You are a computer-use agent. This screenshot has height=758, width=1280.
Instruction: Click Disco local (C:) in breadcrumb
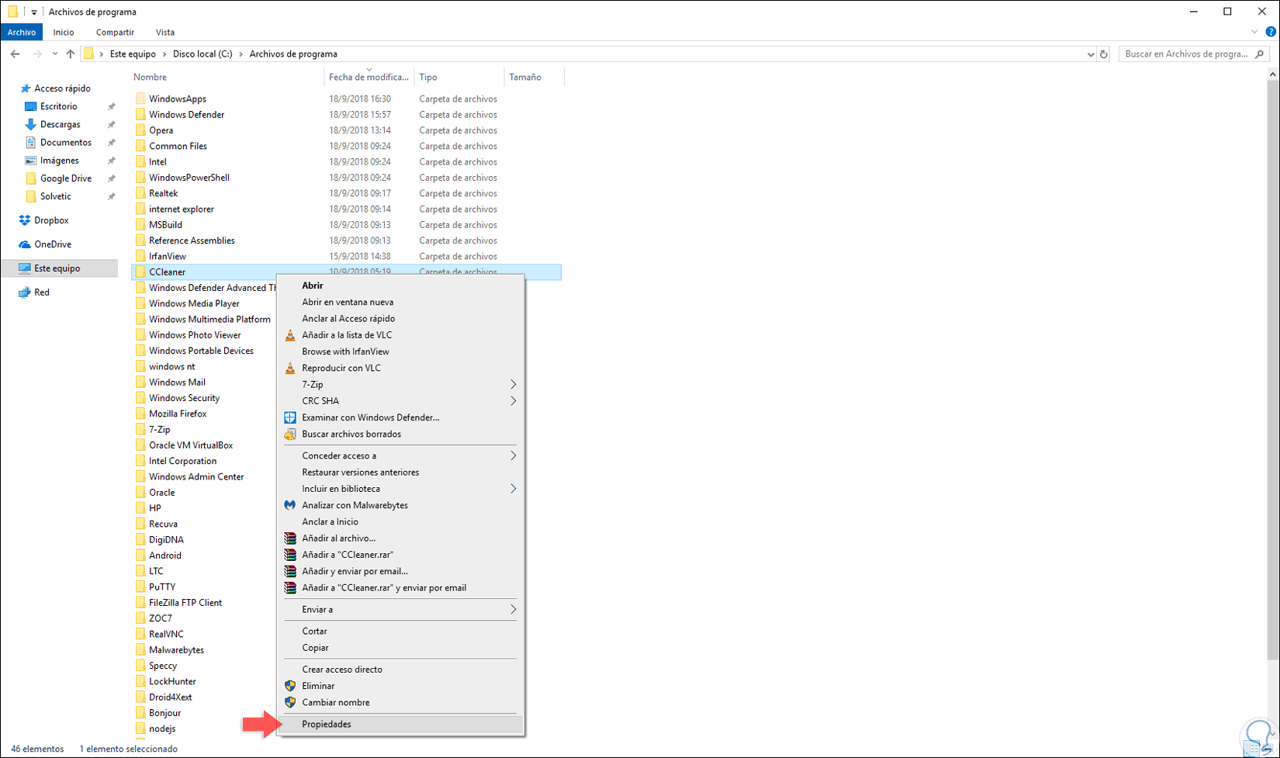(202, 54)
